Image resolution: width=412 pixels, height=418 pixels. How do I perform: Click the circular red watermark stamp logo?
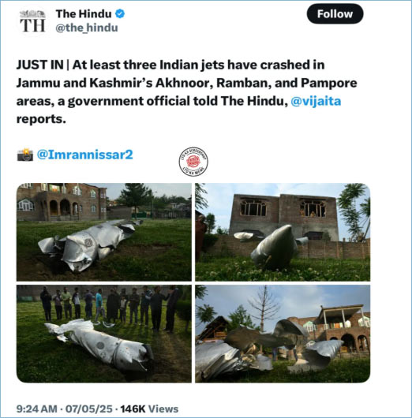(x=193, y=162)
